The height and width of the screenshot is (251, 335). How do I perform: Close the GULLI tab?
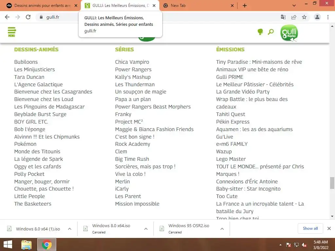point(154,6)
